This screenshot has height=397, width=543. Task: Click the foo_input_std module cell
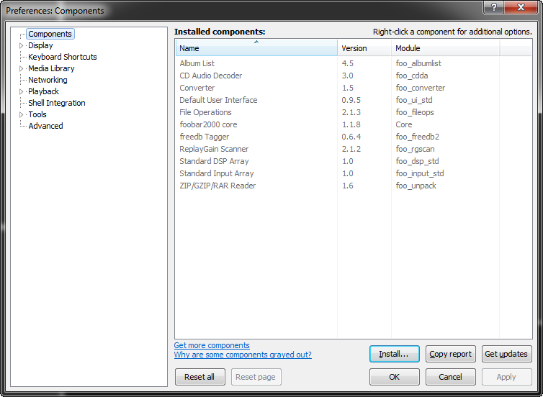[420, 173]
